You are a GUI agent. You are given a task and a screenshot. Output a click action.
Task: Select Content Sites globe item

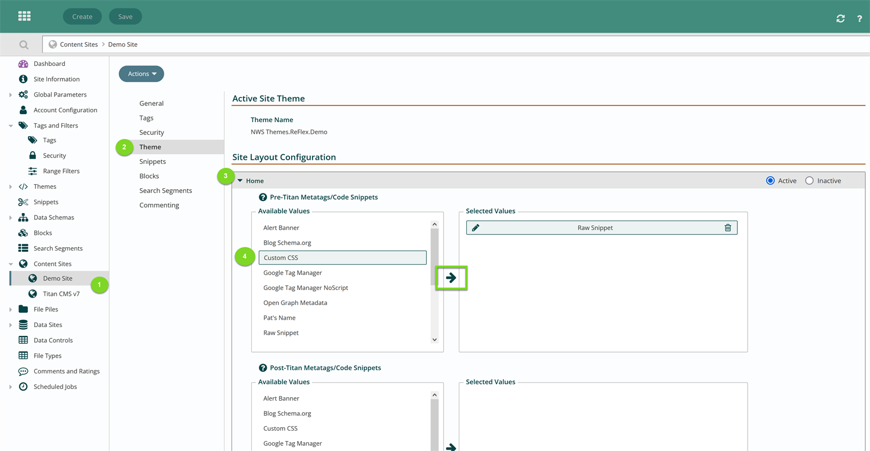pos(52,264)
